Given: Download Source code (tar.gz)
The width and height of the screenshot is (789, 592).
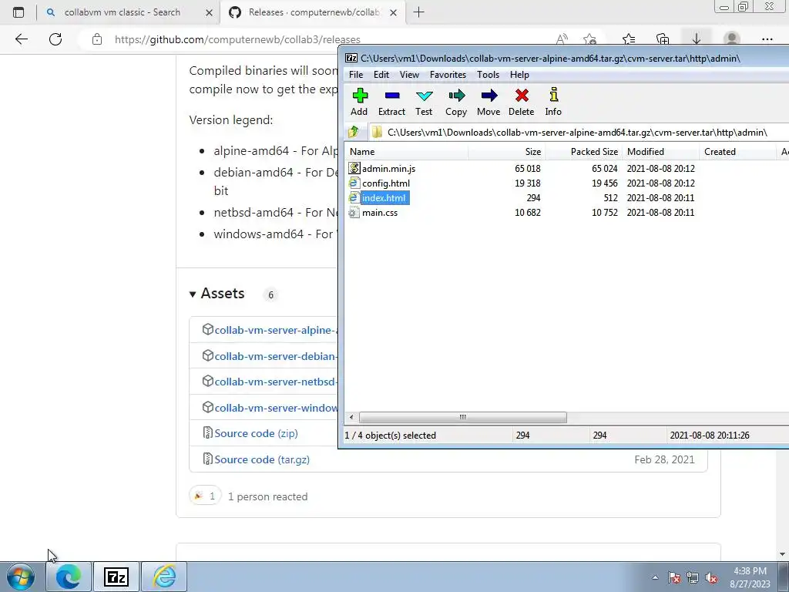Looking at the screenshot, I should point(262,459).
